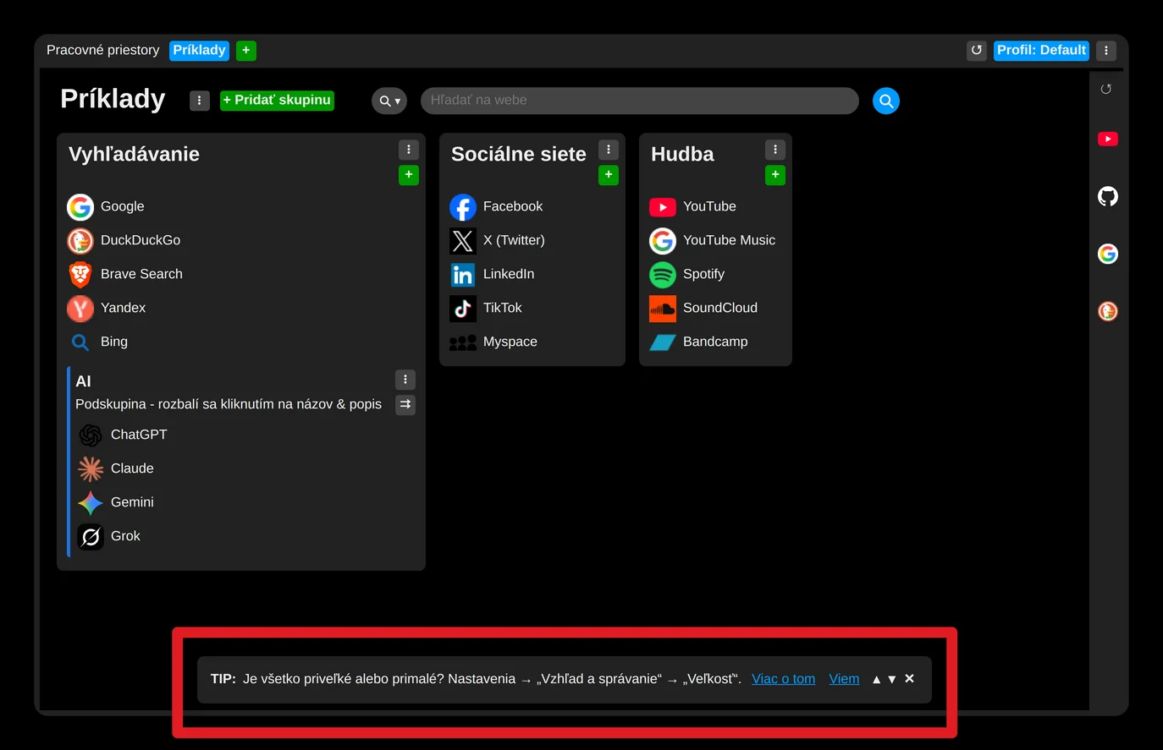Close the tip bar

click(x=909, y=679)
